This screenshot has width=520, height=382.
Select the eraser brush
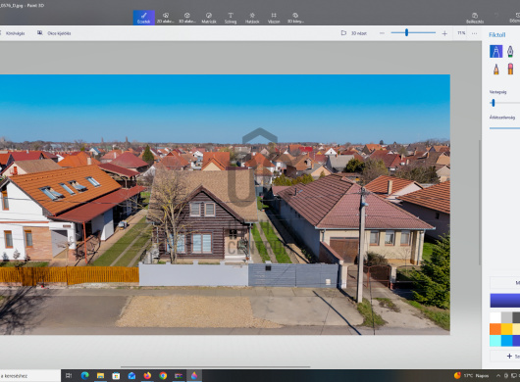pos(510,69)
